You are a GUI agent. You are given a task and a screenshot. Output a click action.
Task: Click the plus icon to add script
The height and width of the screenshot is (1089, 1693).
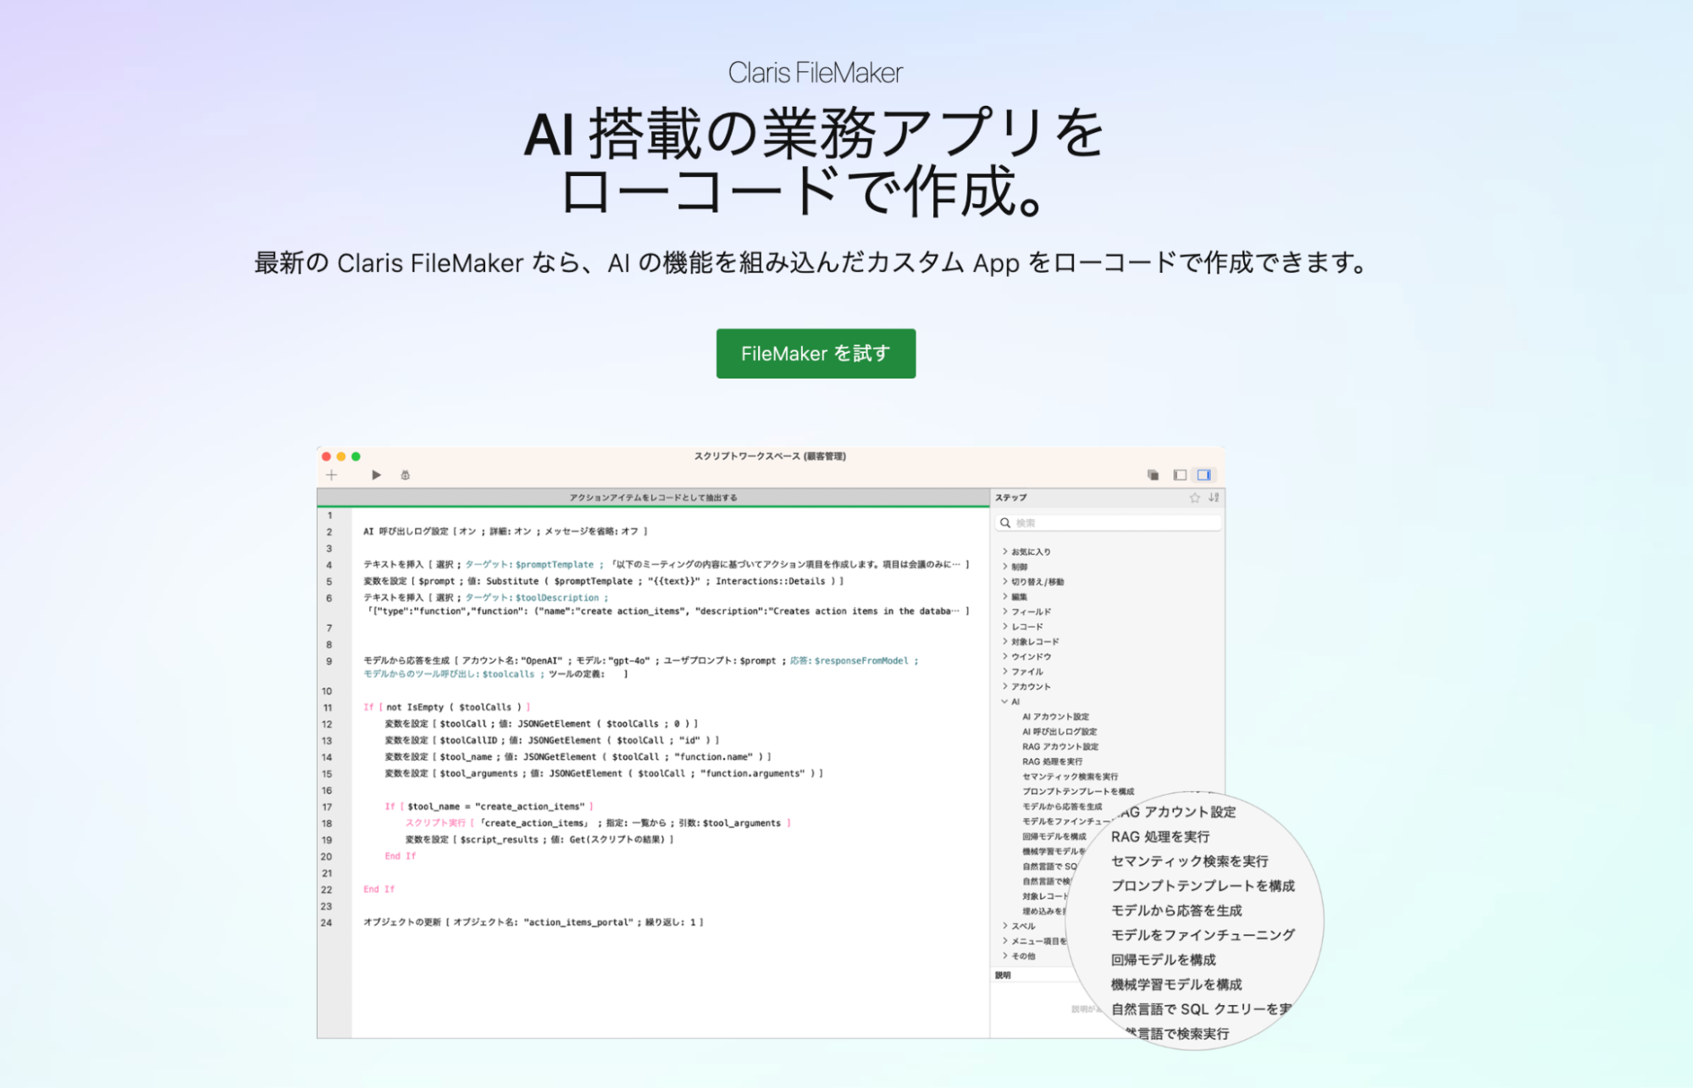tap(332, 475)
